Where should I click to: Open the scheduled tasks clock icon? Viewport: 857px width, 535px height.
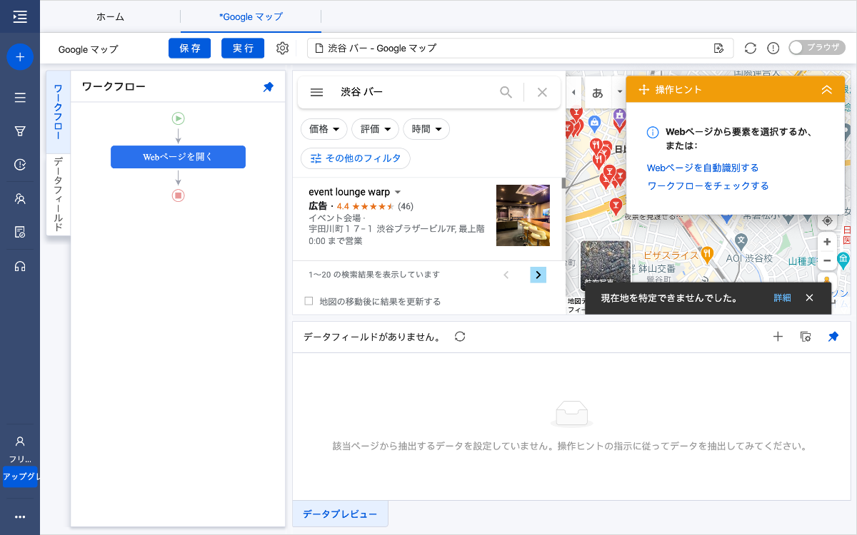click(20, 165)
